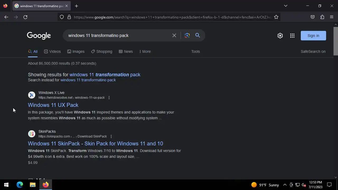The height and width of the screenshot is (190, 338).
Task: Search instead for 'windows 11 transformatino pack'
Action: (88, 80)
